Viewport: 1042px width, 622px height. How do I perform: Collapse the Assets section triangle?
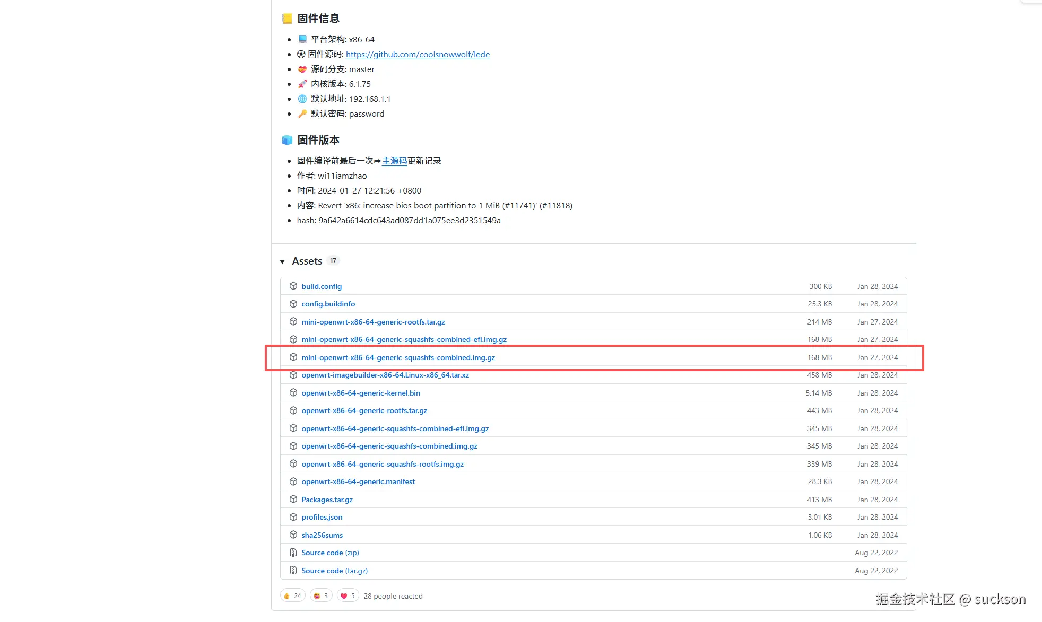click(x=282, y=261)
